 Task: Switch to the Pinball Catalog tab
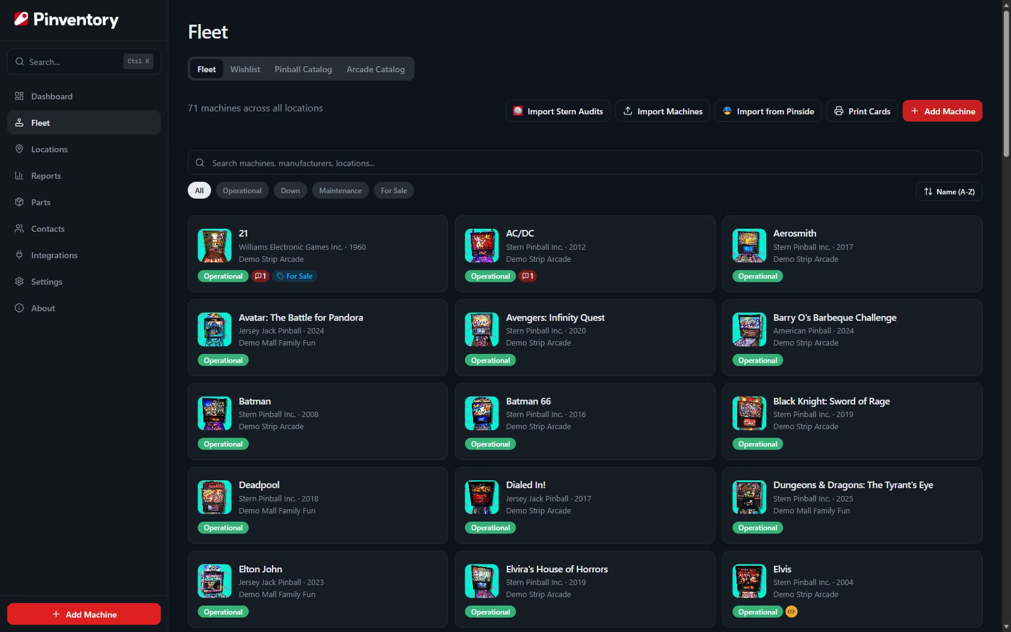303,69
